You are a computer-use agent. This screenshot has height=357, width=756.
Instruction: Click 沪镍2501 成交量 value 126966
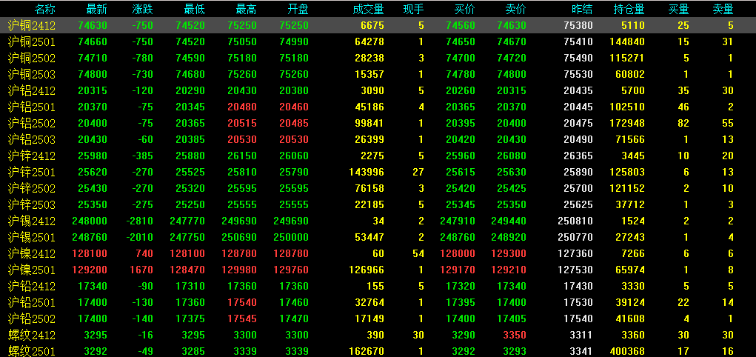367,270
